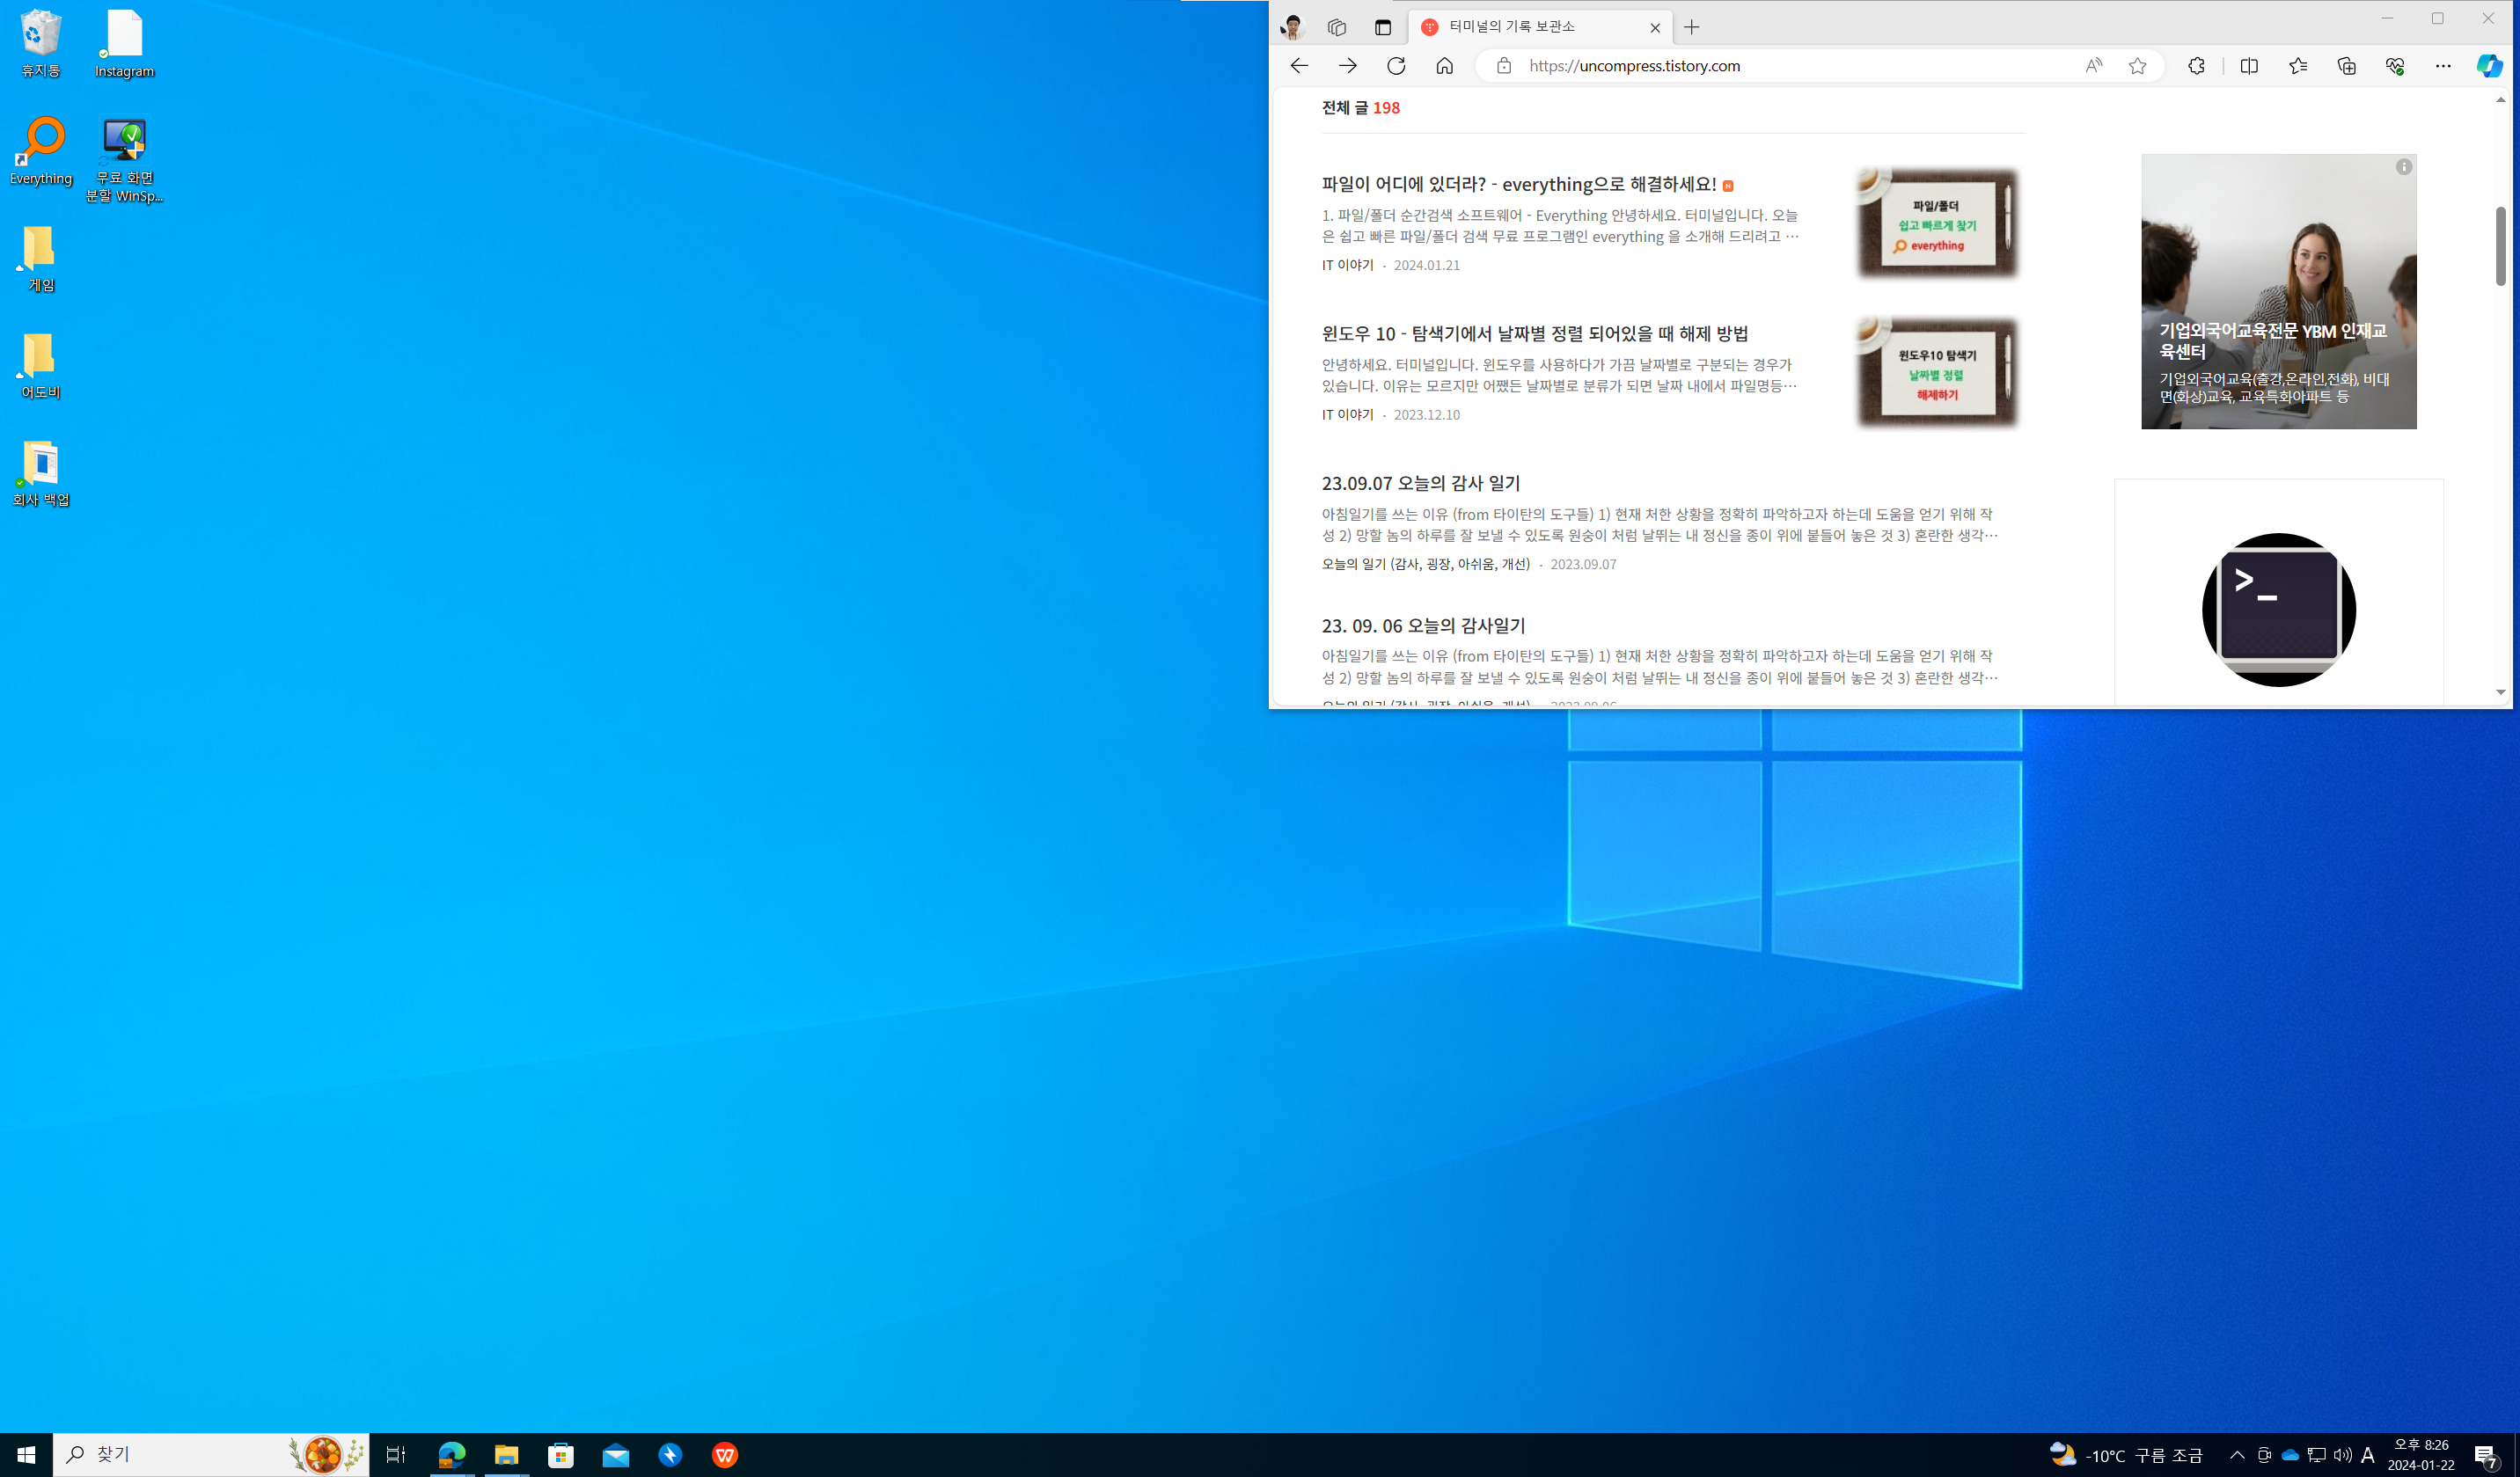Open the 23.09.07 오늘의 감사 일기 post
The height and width of the screenshot is (1477, 2520).
[x=1420, y=483]
